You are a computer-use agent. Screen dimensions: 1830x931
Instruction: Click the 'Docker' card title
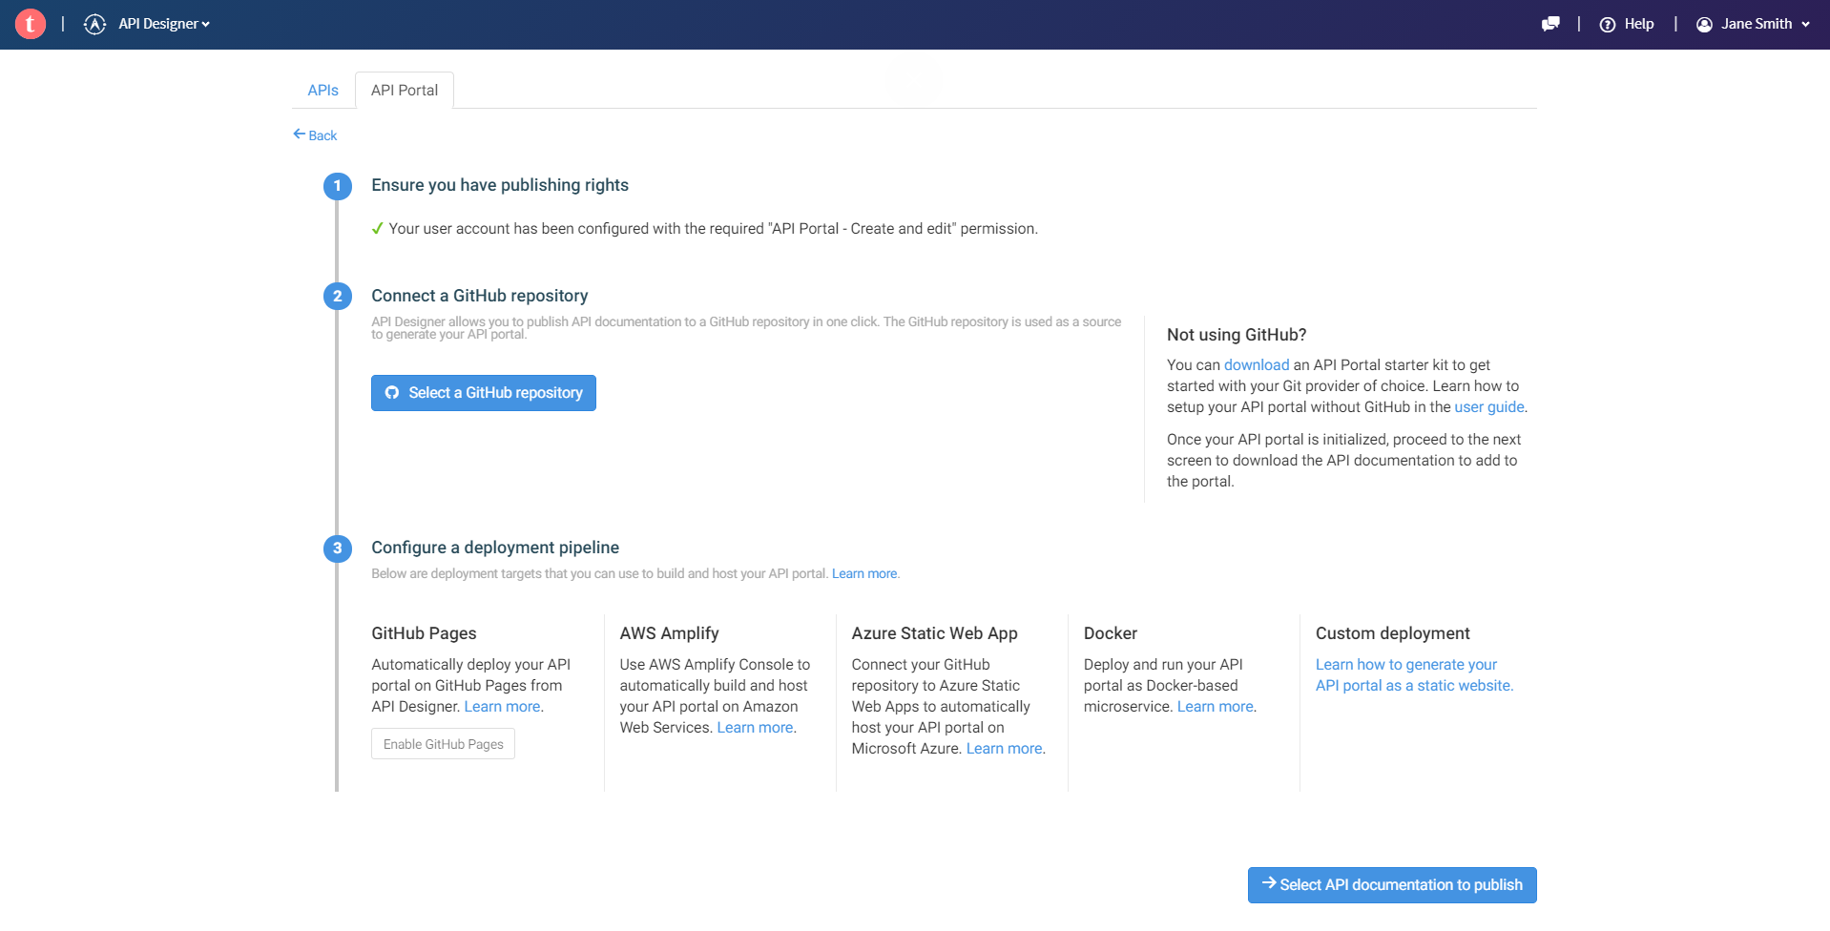pyautogui.click(x=1111, y=633)
